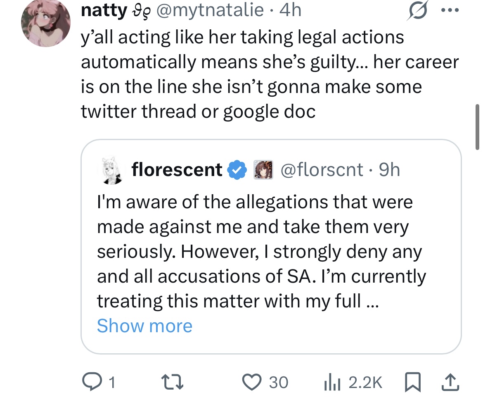The width and height of the screenshot is (483, 407).
Task: Open the three-dot more options menu
Action: [450, 10]
